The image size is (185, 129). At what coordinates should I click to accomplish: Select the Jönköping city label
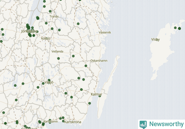pos(29,31)
